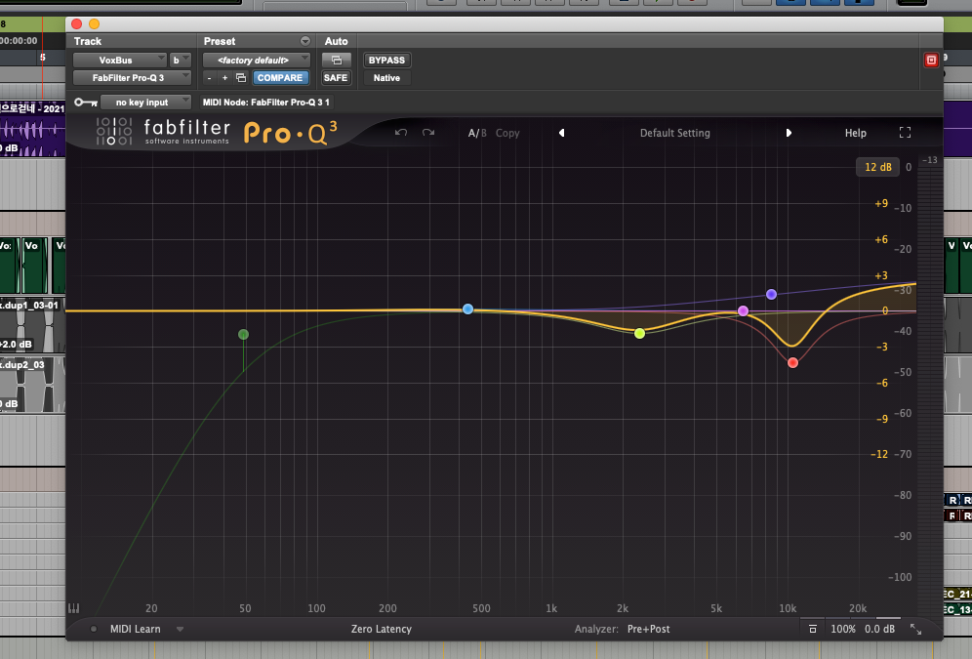Select the yellow-green EQ band dot
The image size is (972, 659).
(x=640, y=334)
